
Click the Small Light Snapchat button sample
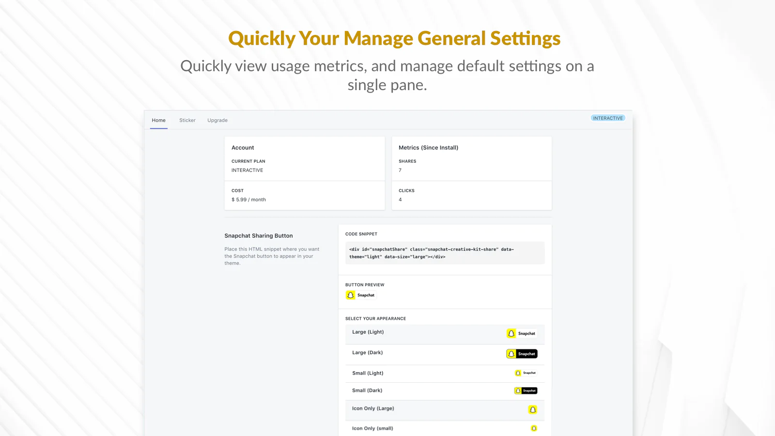tap(526, 373)
